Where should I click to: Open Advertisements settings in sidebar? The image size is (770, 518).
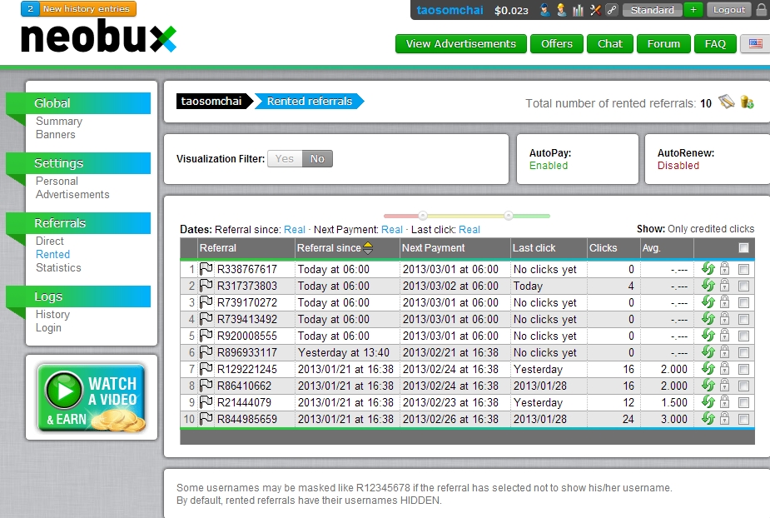pos(72,195)
